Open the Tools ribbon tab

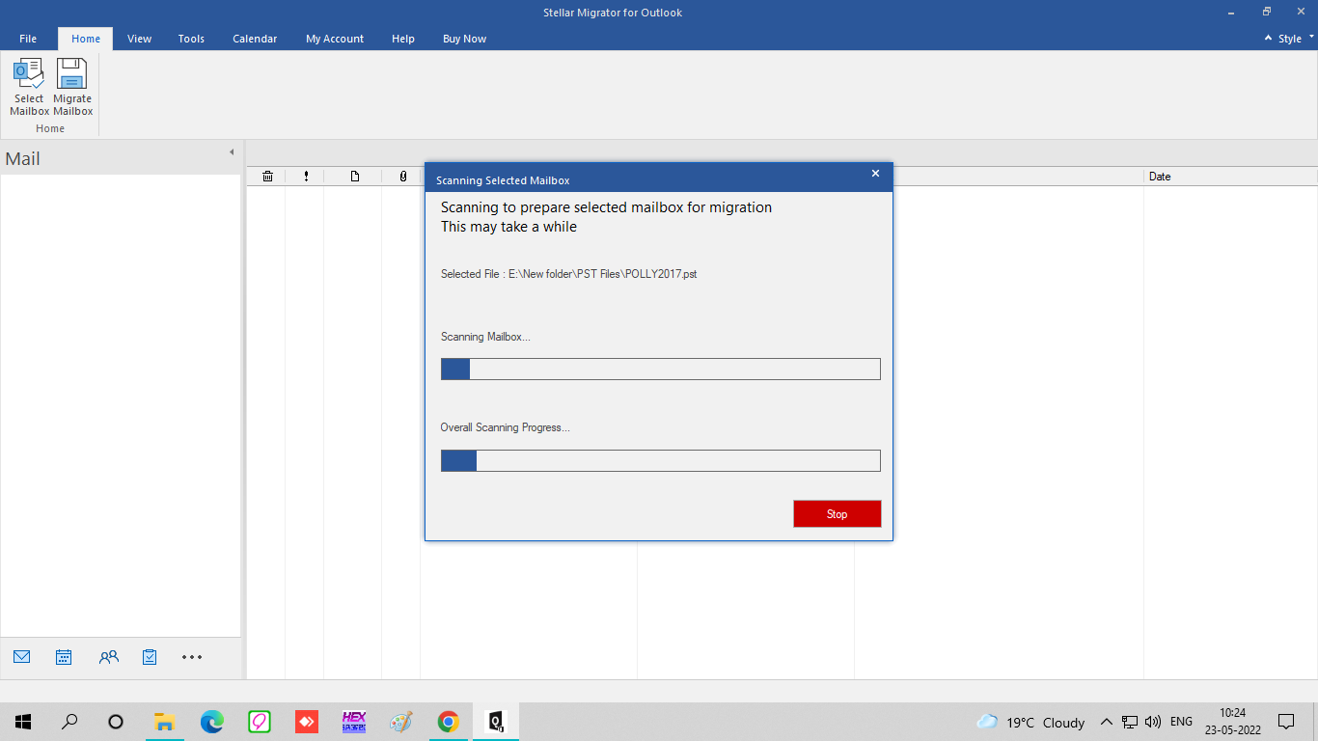191,39
